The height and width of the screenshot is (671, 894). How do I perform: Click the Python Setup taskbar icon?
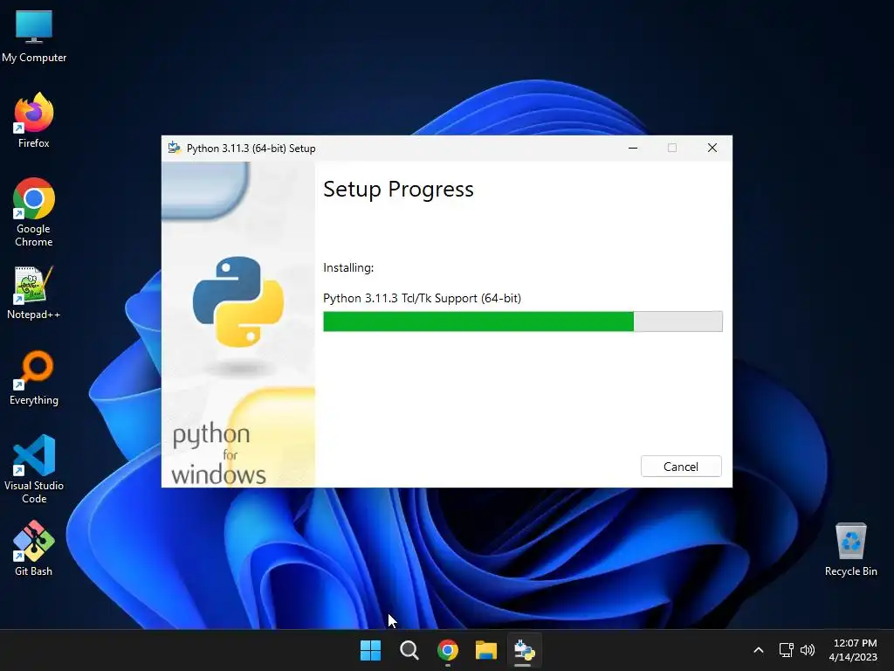click(524, 650)
